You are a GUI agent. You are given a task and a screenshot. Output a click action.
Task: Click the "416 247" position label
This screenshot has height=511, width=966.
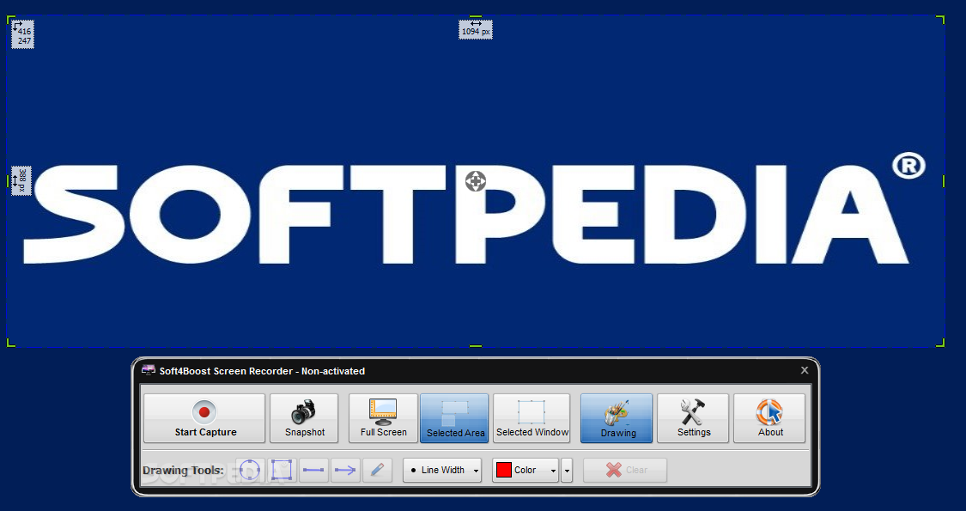click(x=23, y=34)
